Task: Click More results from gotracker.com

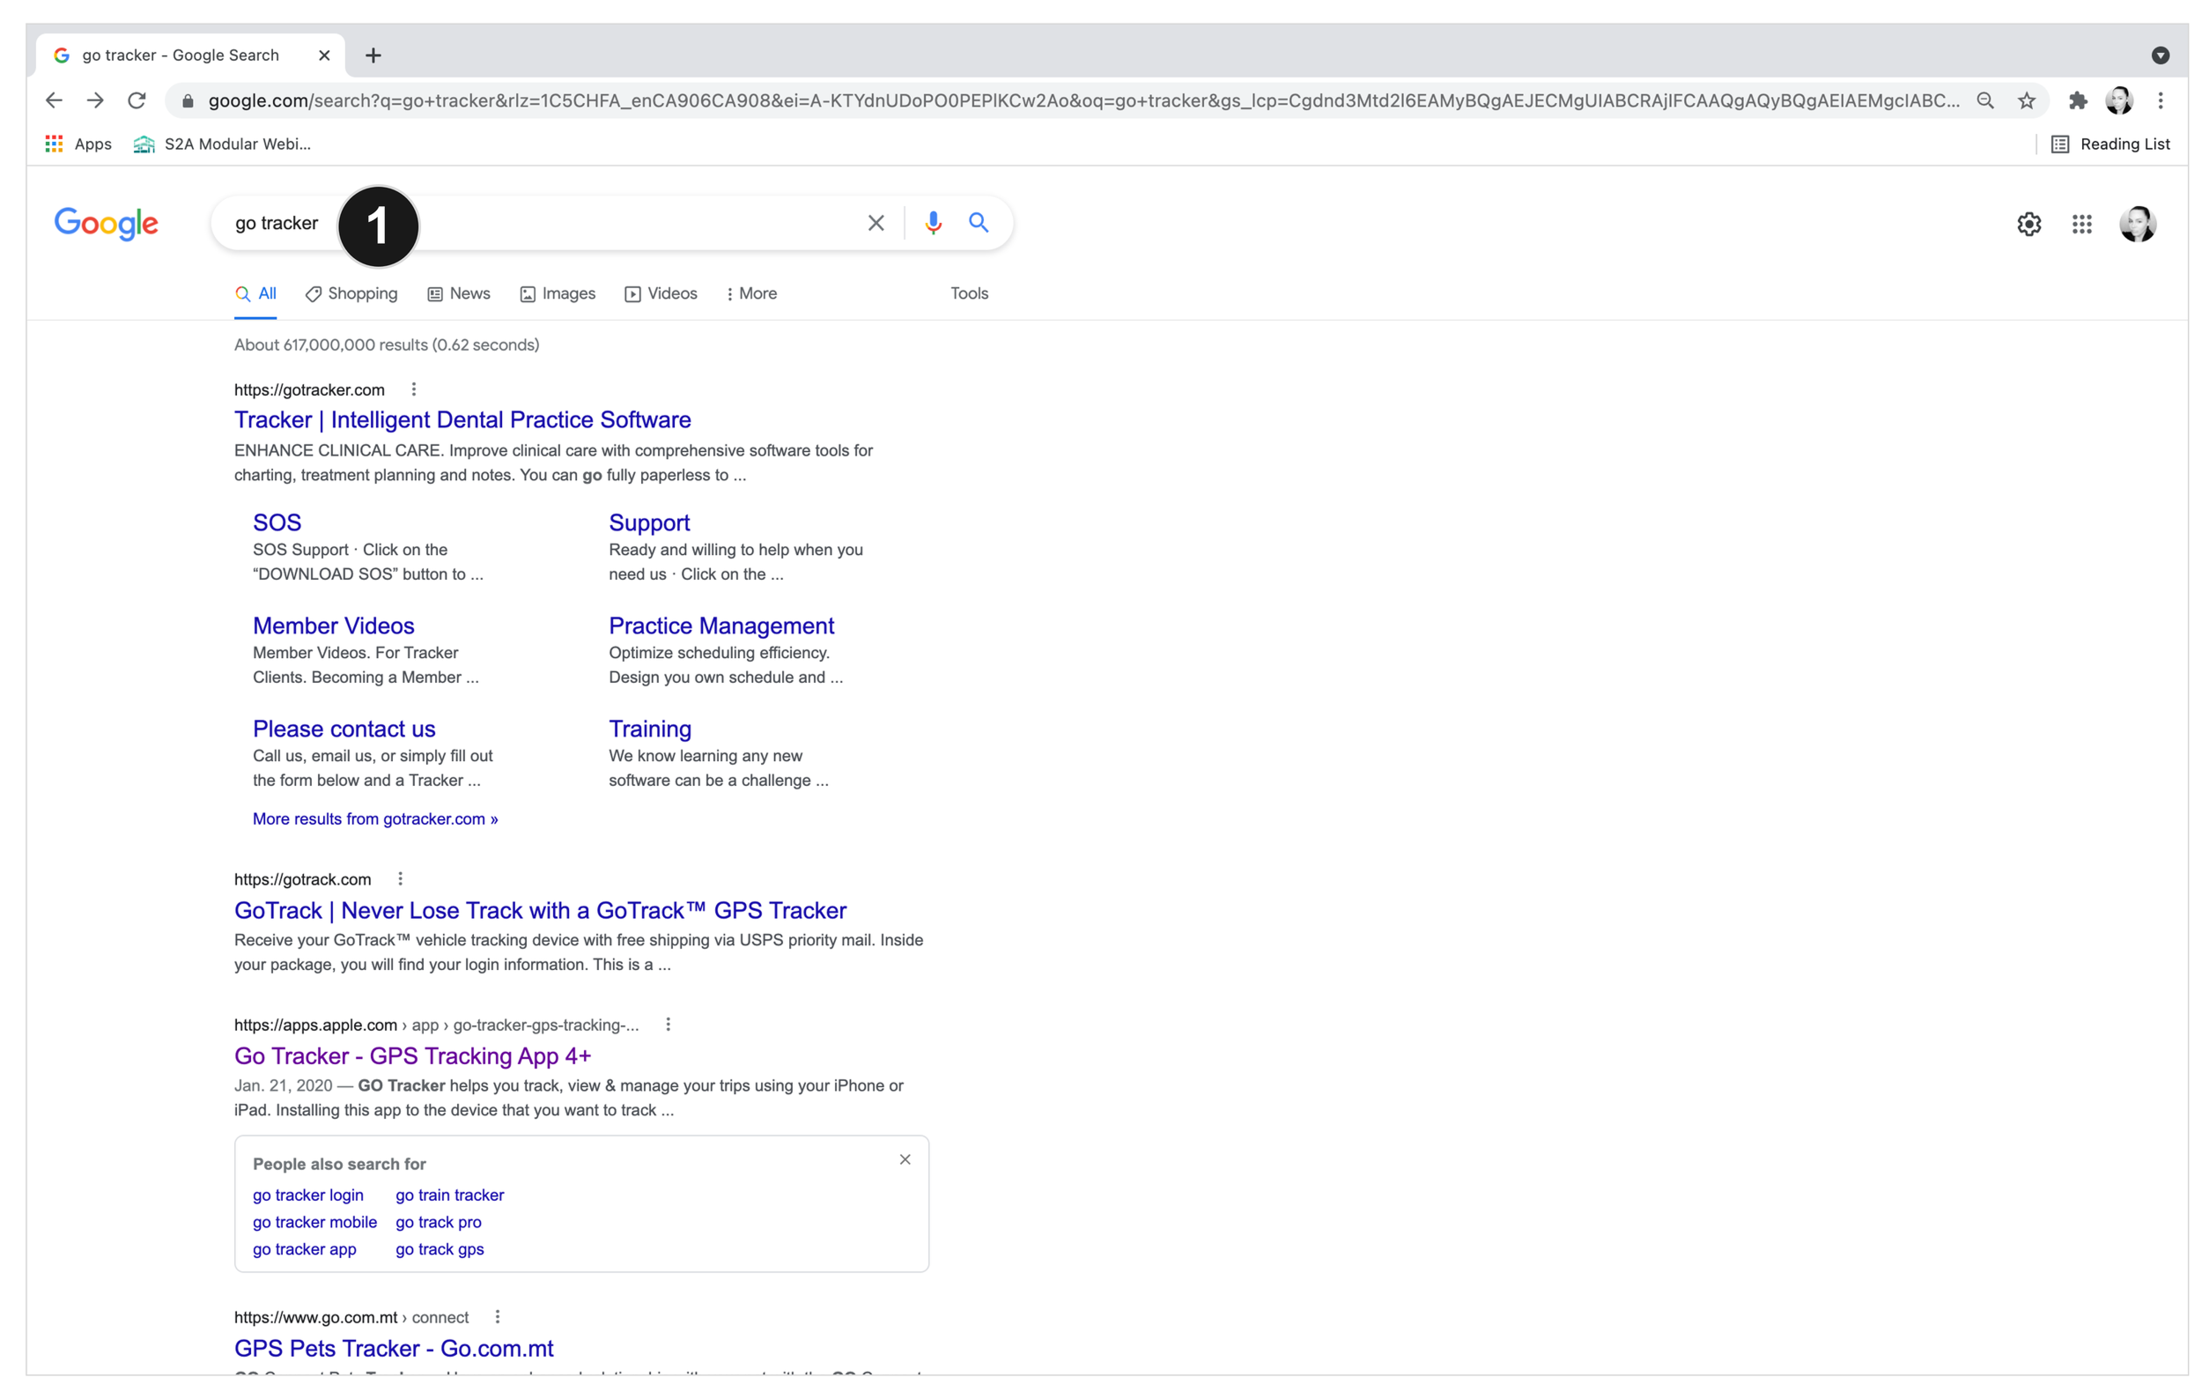Action: [376, 818]
